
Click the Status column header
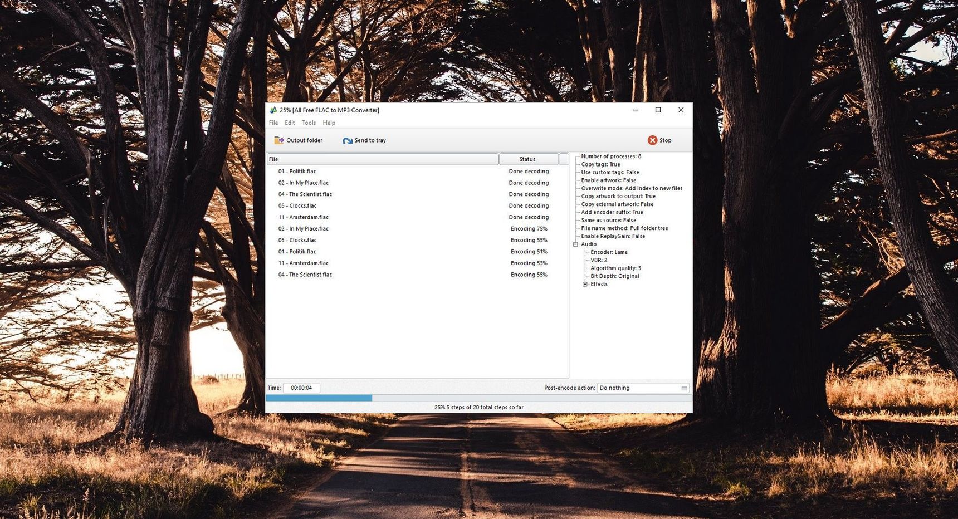tap(529, 159)
